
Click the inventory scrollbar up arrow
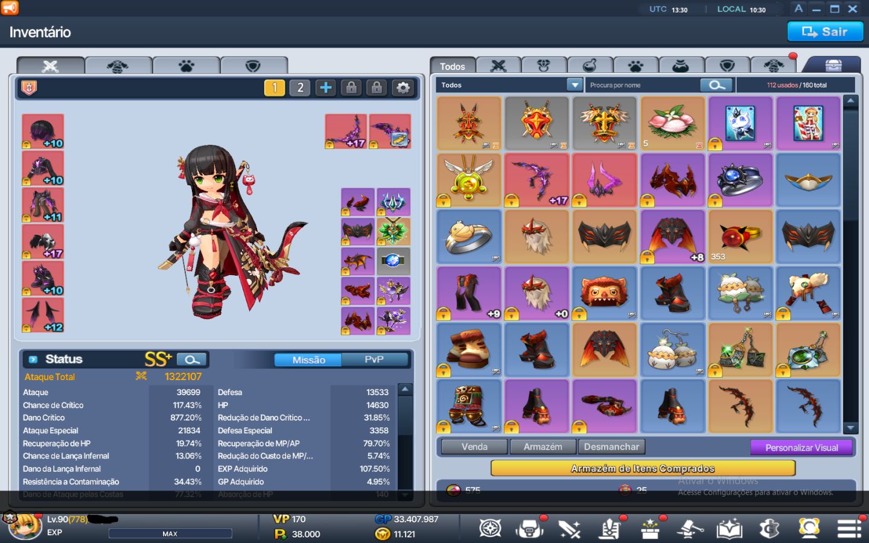pyautogui.click(x=851, y=101)
